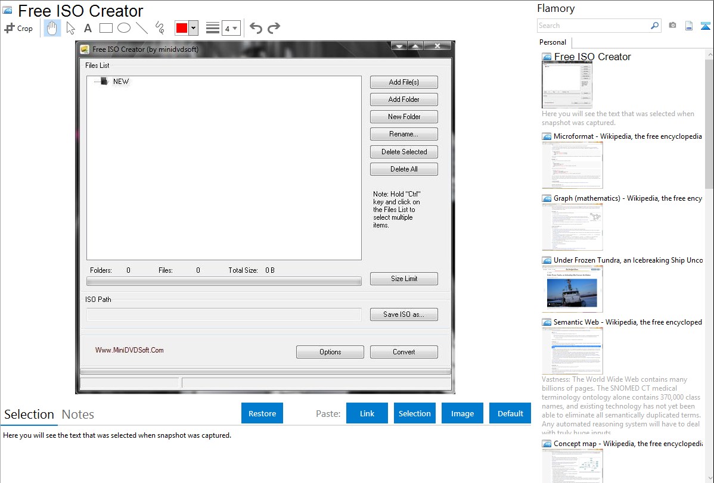Click the camera snapshot icon
This screenshot has height=483, width=714.
pos(672,26)
